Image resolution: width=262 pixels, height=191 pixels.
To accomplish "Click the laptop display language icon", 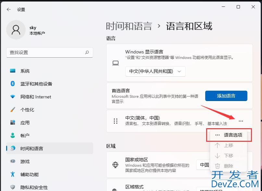I will click(x=116, y=63).
